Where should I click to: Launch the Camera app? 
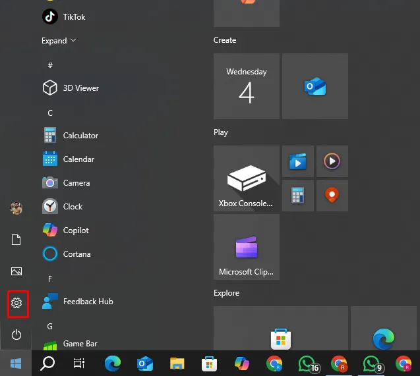point(66,183)
